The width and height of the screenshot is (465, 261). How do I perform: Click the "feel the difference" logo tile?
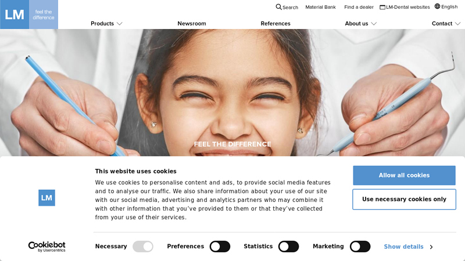click(x=44, y=14)
